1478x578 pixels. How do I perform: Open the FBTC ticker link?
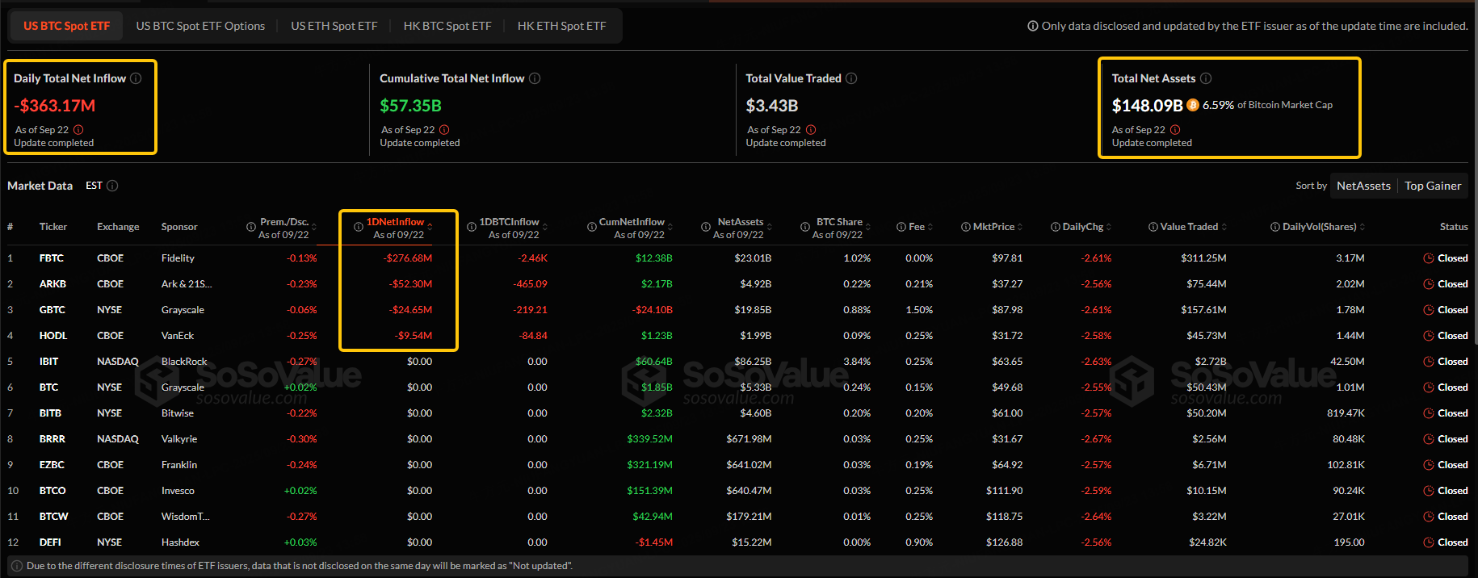point(52,258)
